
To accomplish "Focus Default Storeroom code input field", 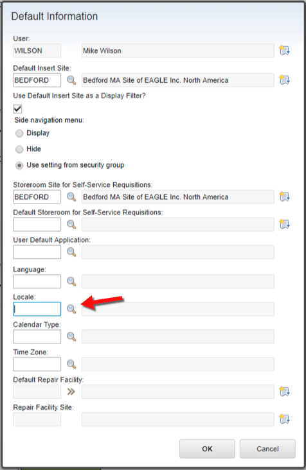I will (x=37, y=224).
